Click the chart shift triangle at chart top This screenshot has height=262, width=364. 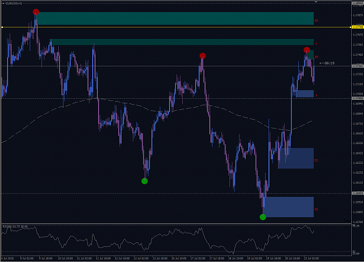pyautogui.click(x=316, y=2)
